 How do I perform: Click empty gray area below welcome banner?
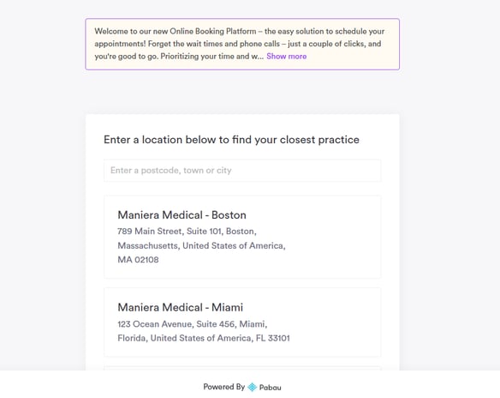click(242, 92)
